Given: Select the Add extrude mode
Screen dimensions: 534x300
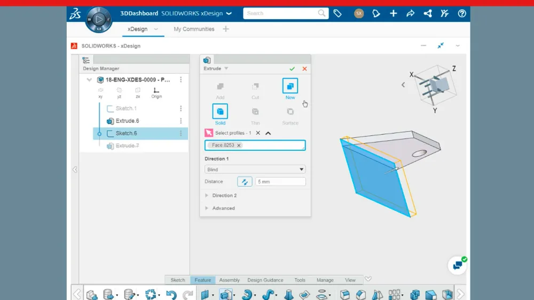Looking at the screenshot, I should coord(220,91).
